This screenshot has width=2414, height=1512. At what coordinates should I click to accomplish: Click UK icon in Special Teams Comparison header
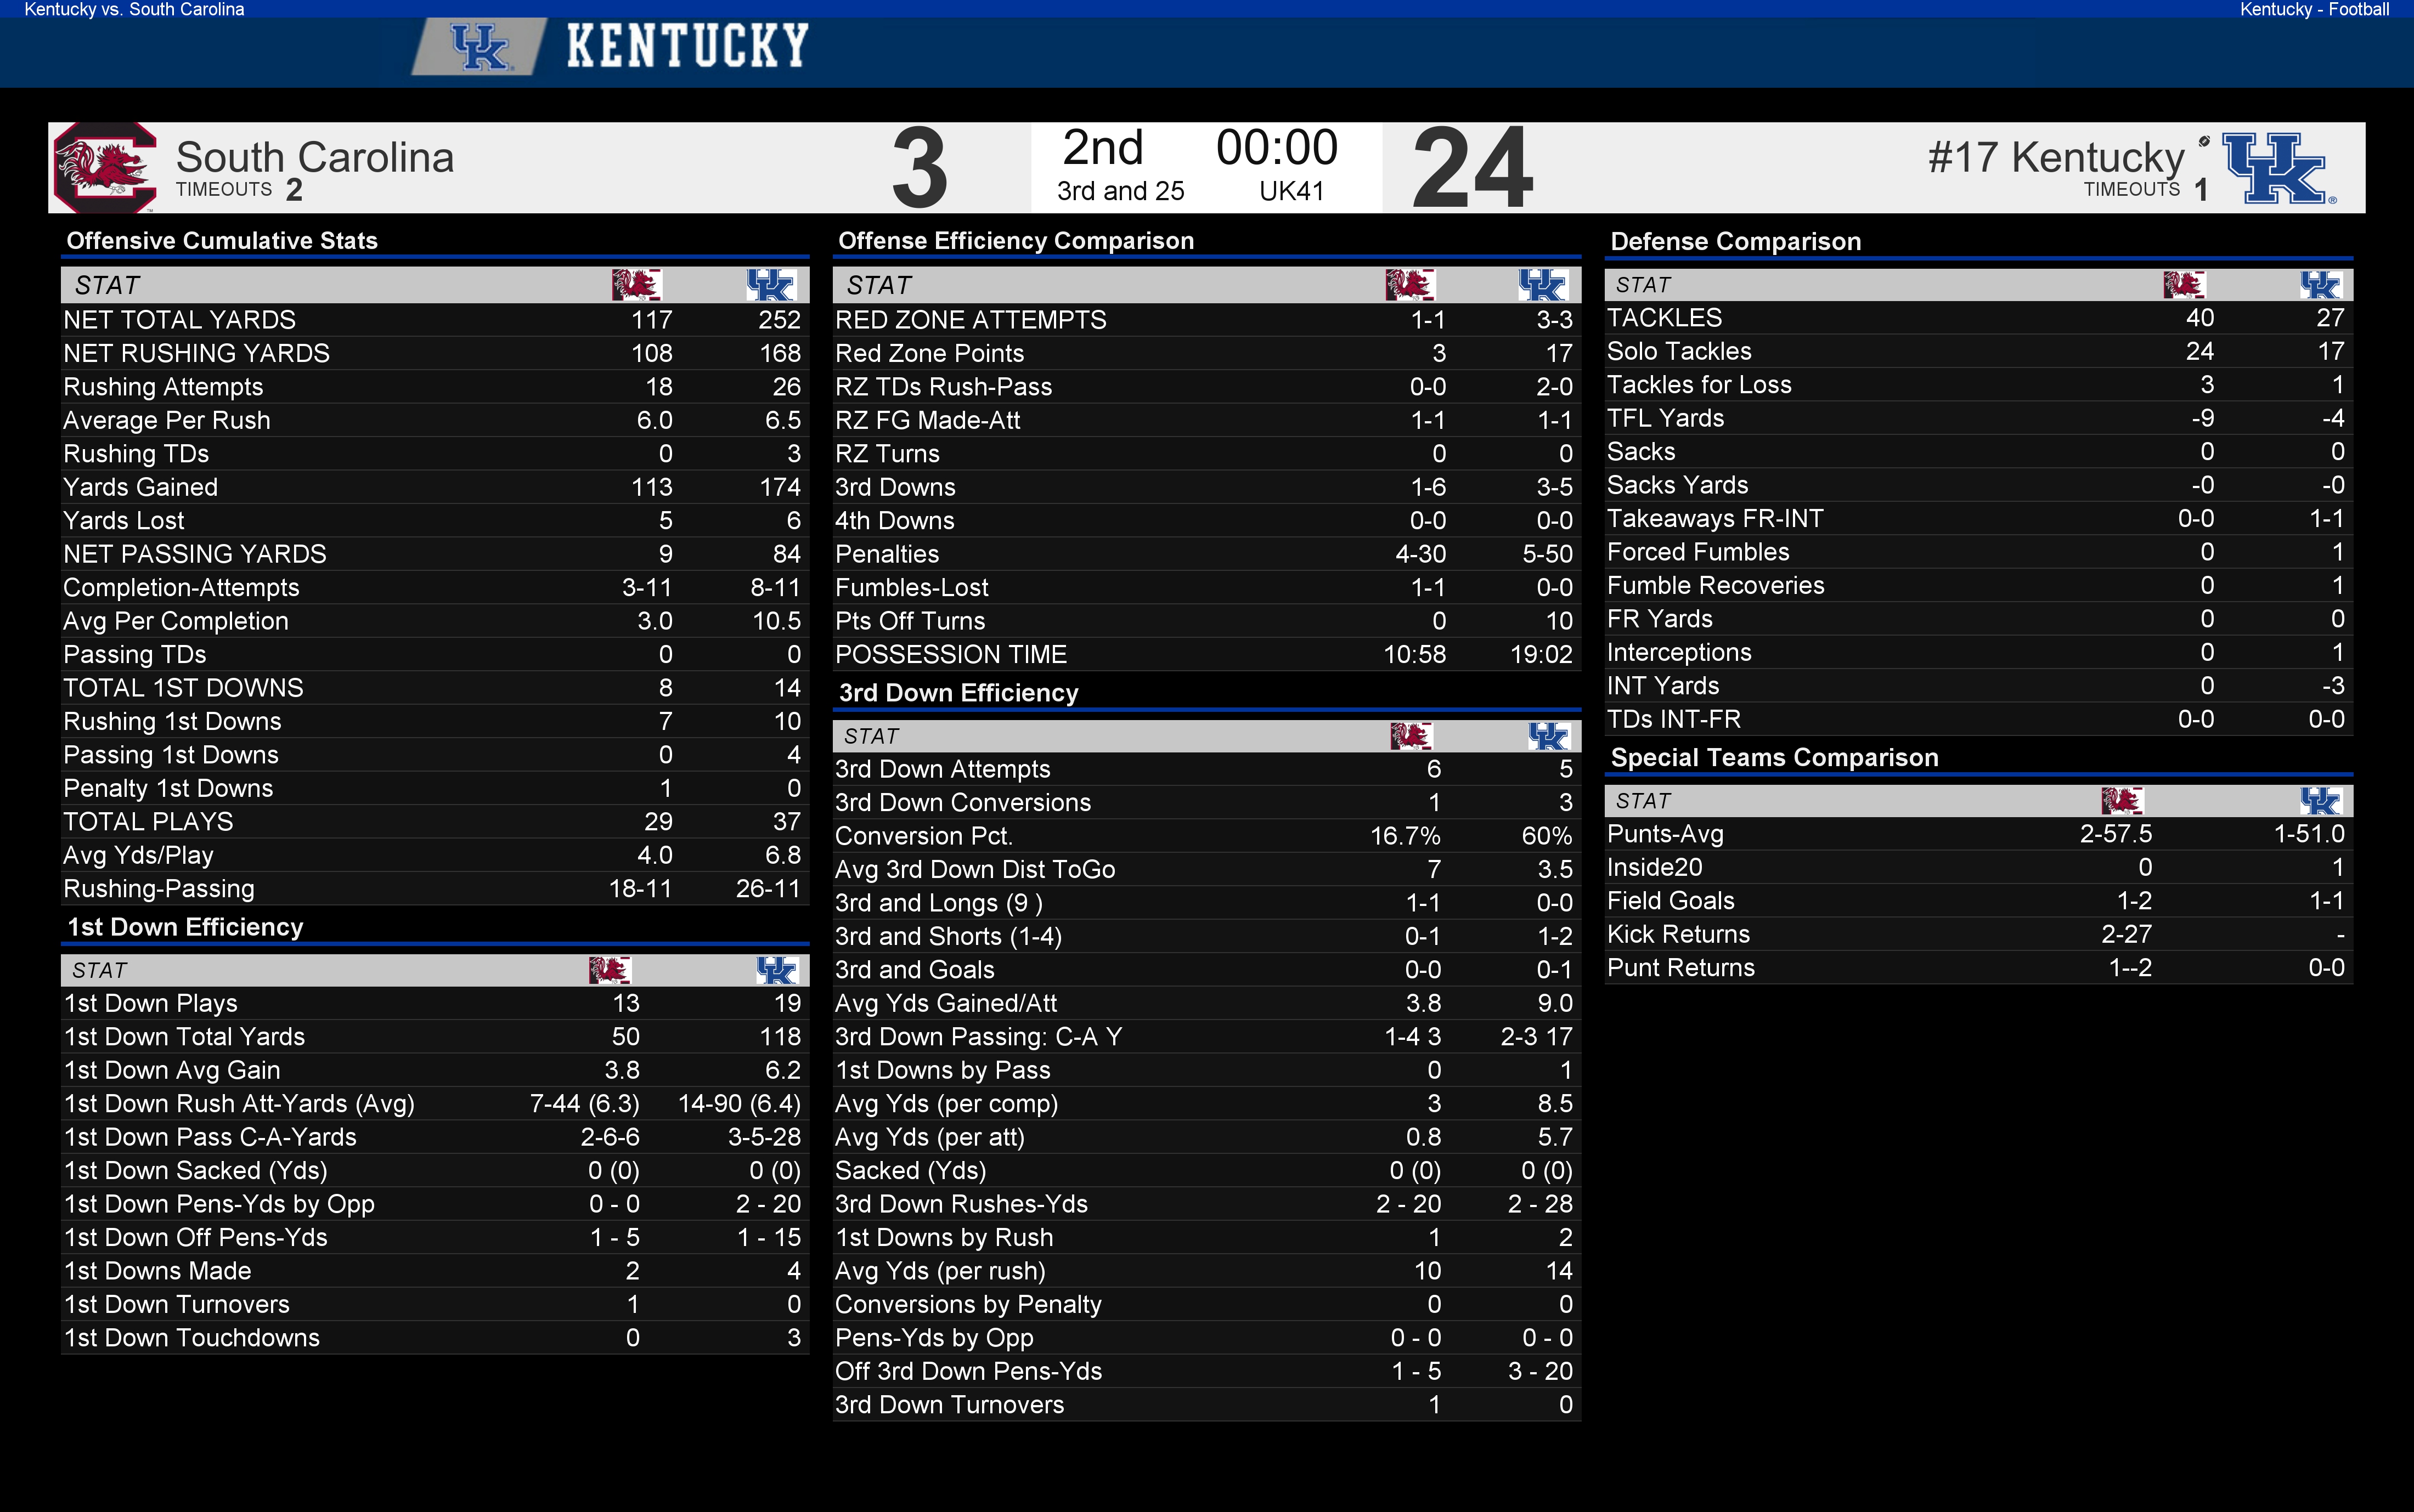[2320, 800]
